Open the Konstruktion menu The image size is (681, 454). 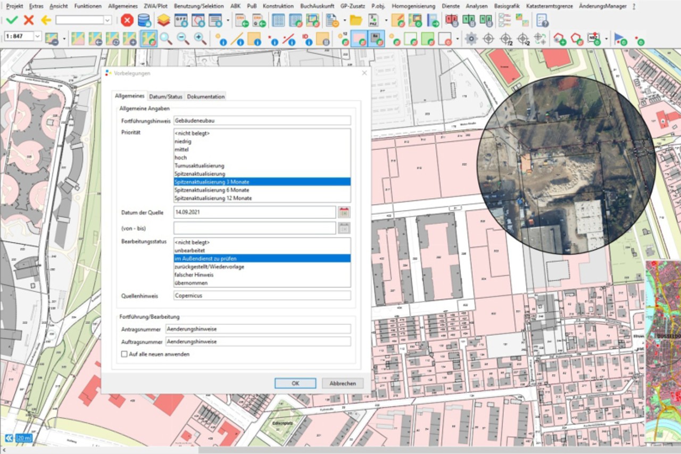click(278, 6)
